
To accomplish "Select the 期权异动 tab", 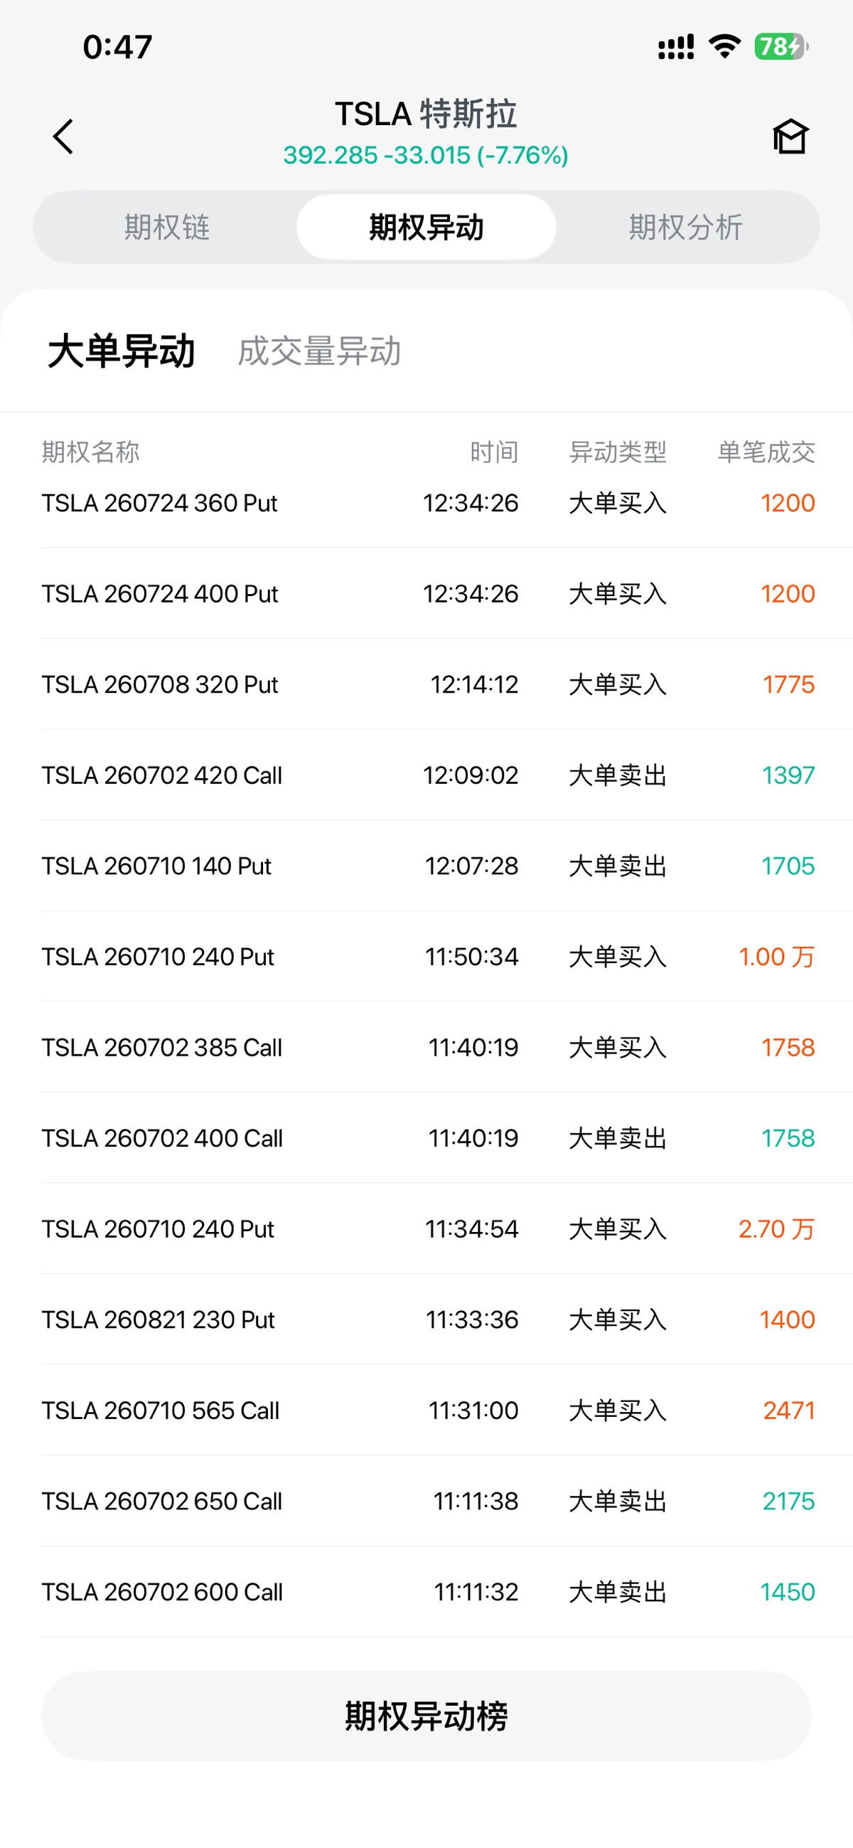I will click(426, 228).
